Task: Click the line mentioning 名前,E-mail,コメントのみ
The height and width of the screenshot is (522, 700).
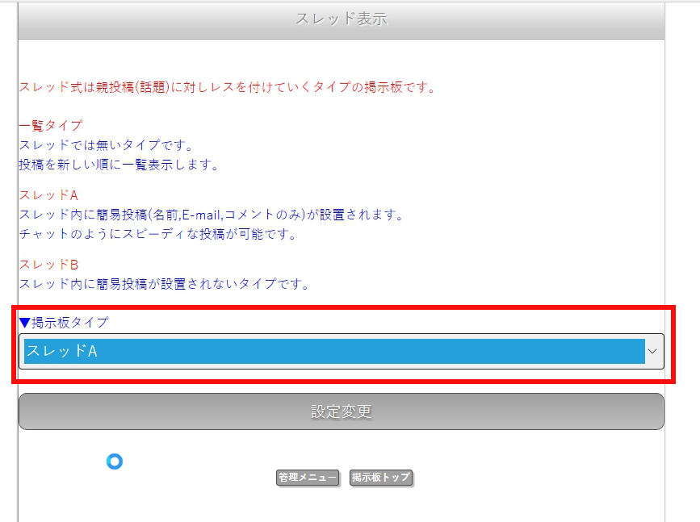Action: [212, 215]
